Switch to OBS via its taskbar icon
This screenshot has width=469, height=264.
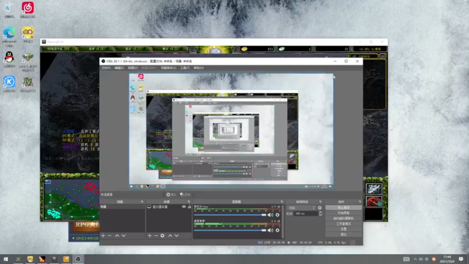[x=78, y=259]
